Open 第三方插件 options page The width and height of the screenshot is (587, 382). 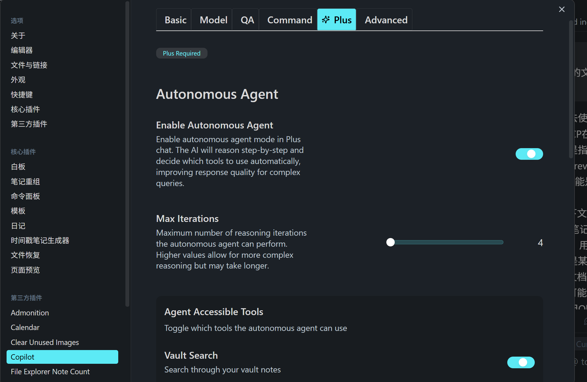(x=29, y=124)
